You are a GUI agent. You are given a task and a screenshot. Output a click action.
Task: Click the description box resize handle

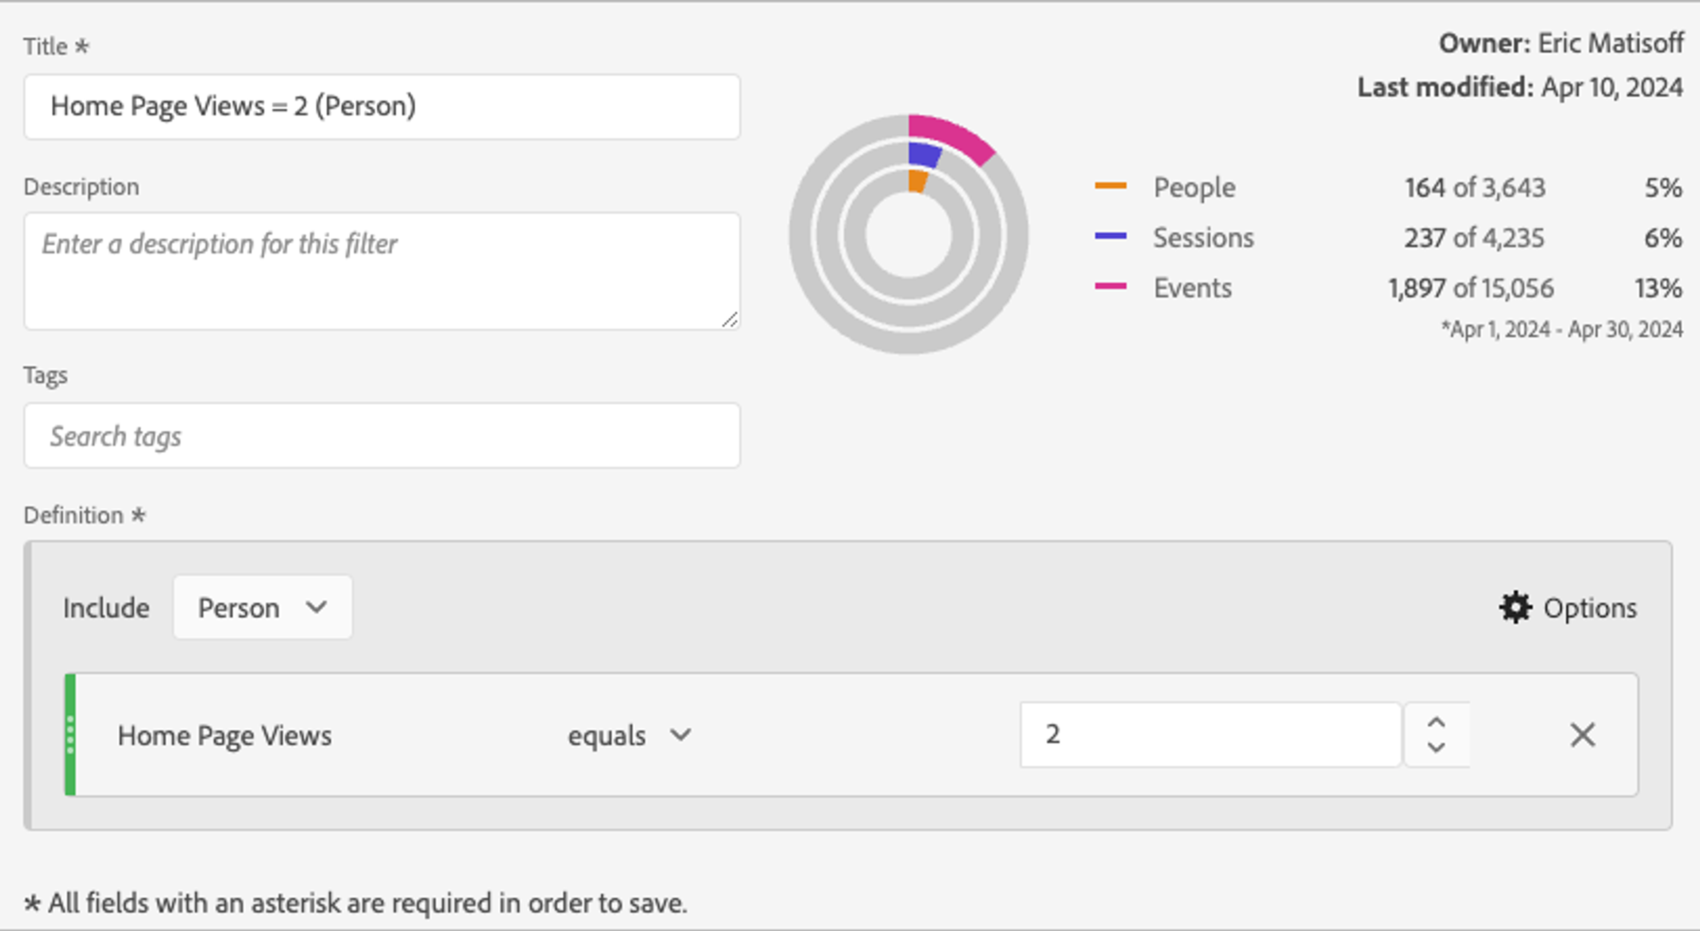pyautogui.click(x=730, y=320)
